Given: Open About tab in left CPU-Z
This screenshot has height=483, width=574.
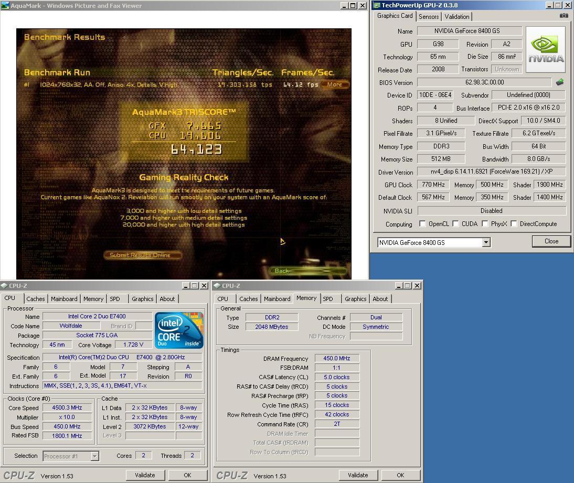Looking at the screenshot, I should 167,299.
